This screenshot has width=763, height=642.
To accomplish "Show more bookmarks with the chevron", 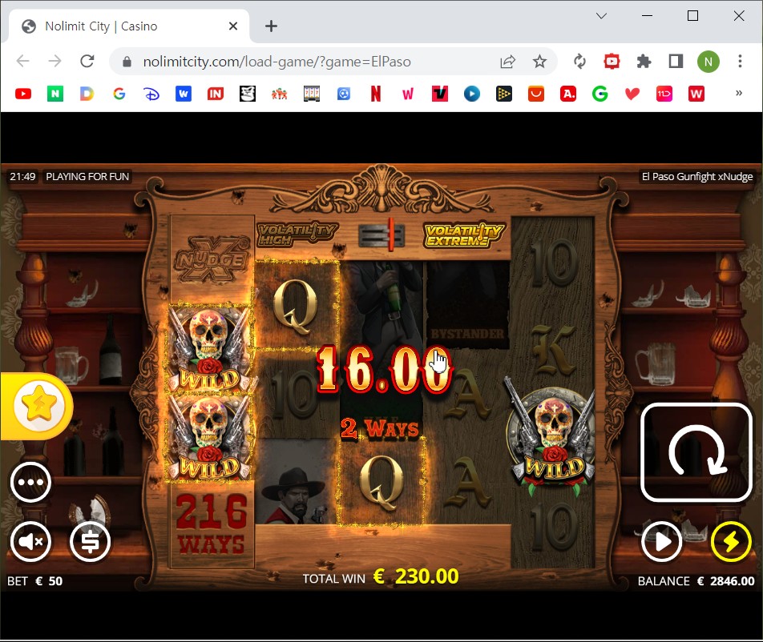I will click(x=739, y=93).
